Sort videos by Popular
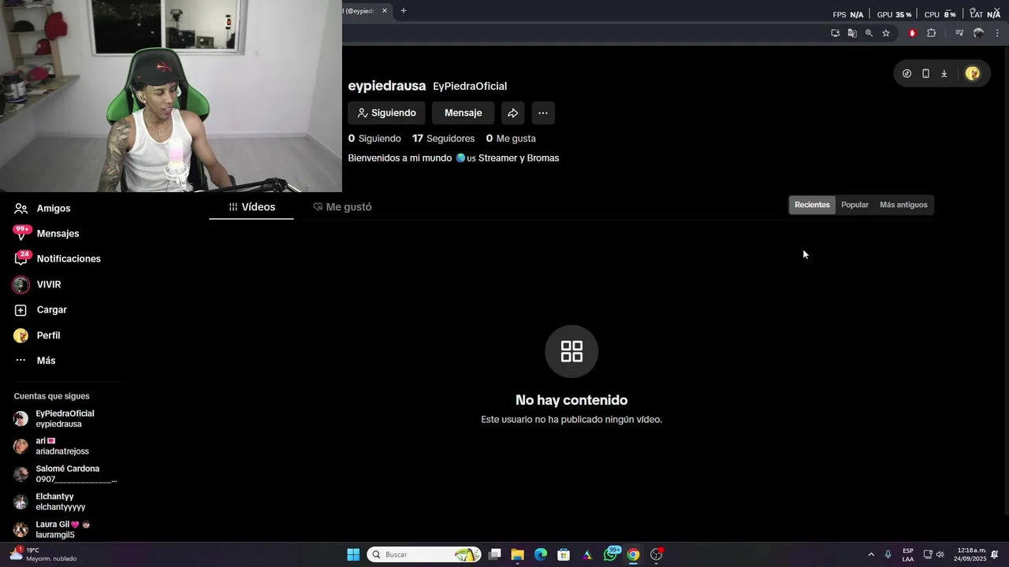Viewport: 1009px width, 567px height. tap(854, 205)
